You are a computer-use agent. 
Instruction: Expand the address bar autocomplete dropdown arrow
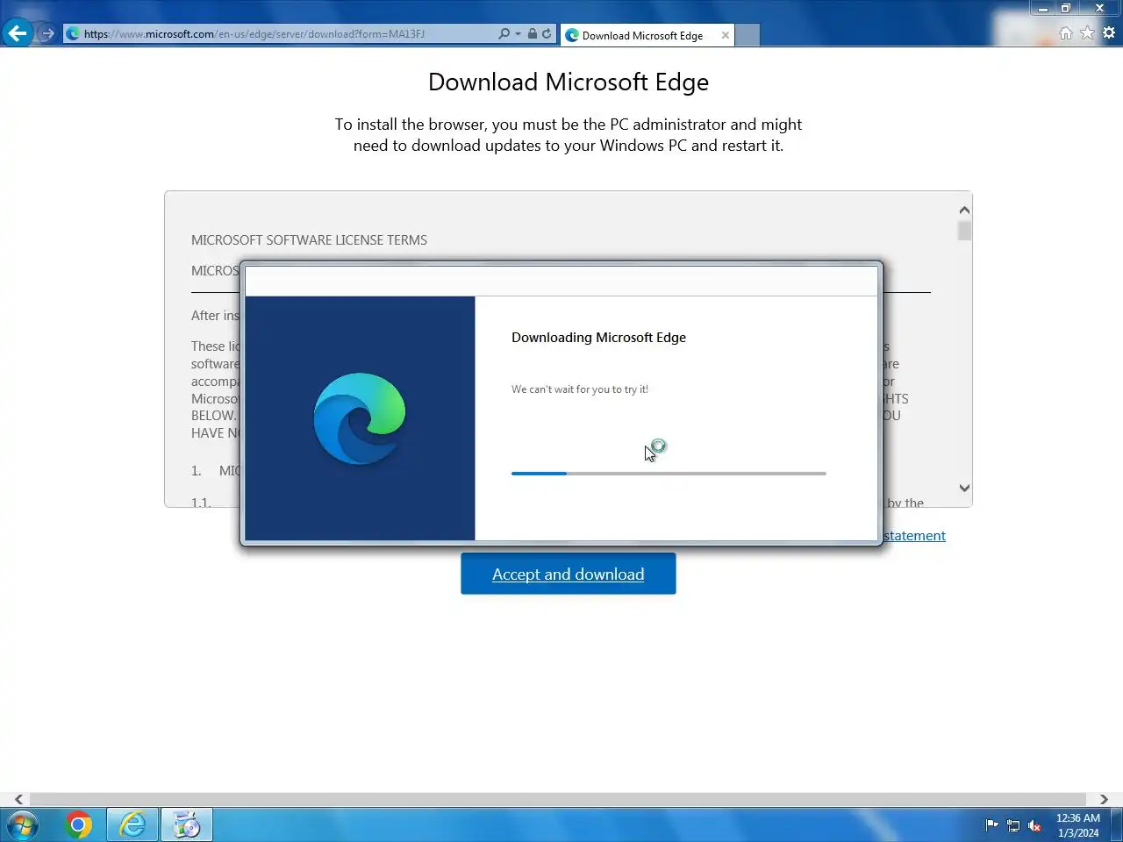click(518, 34)
